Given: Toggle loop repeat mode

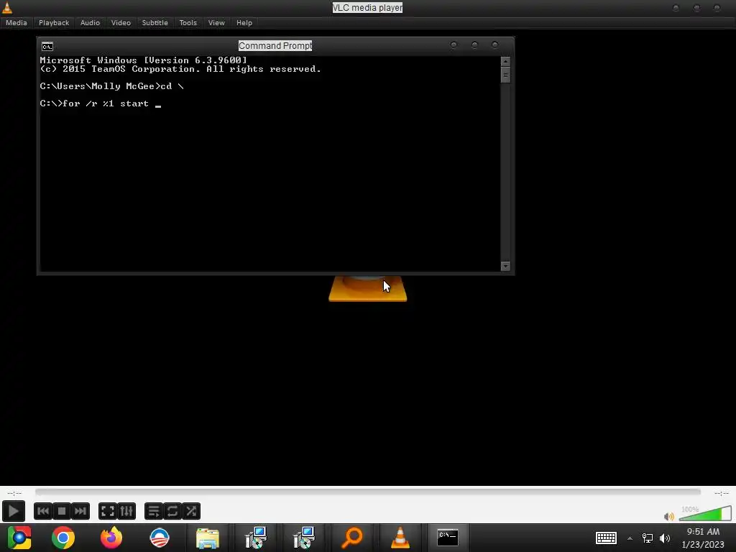Looking at the screenshot, I should (172, 511).
